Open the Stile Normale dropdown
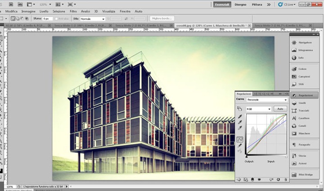324x191 pixels. 93,19
